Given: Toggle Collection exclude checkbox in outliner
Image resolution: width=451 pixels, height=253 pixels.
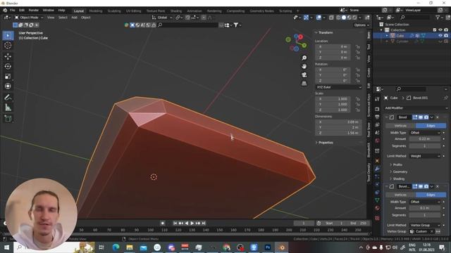Looking at the screenshot, I should pos(435,30).
